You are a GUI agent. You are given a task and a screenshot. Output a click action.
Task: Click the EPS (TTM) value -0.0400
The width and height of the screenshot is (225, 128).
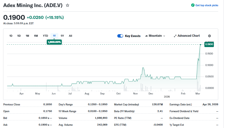pyautogui.click(x=158, y=125)
